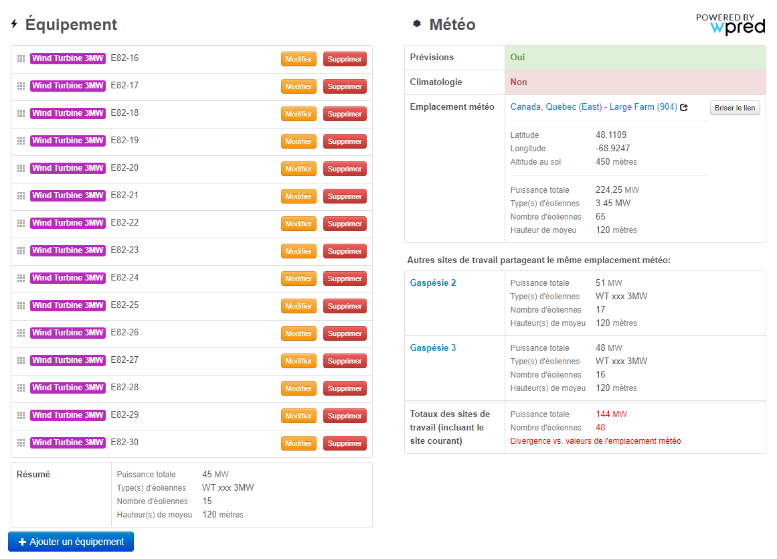
Task: Open the Gaspésie 3 site link
Action: [433, 348]
